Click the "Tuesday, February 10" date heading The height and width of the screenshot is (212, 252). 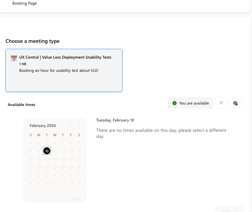[x=115, y=120]
